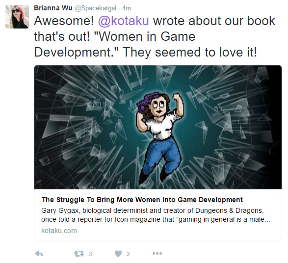The width and height of the screenshot is (288, 263).
Task: Follow the @kotaku mention link
Action: pos(124,21)
